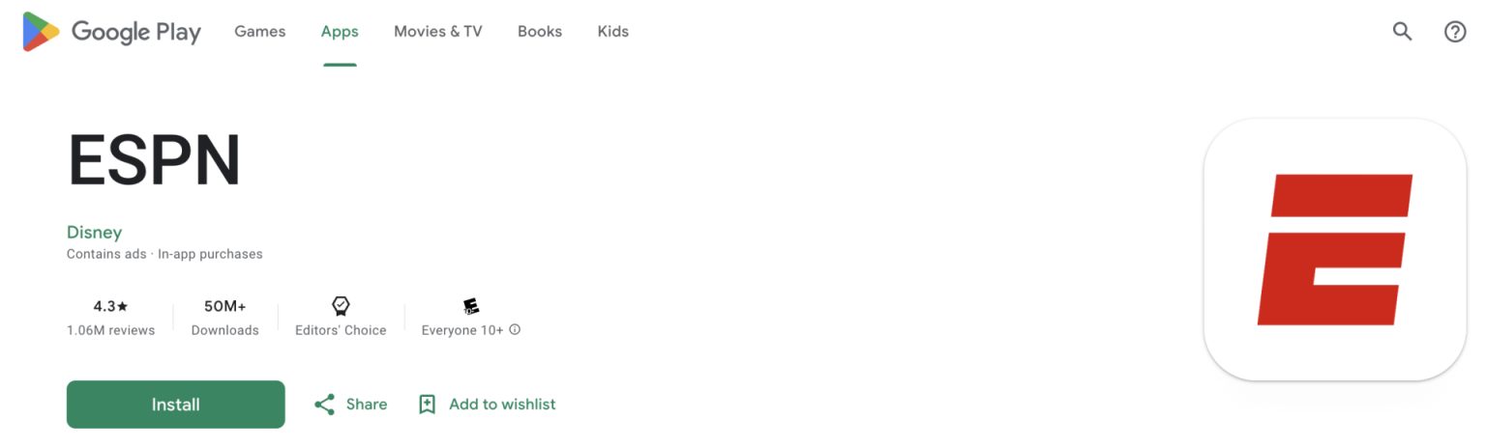Go to the Books tab
Viewport: 1486px width, 447px height.
(539, 32)
